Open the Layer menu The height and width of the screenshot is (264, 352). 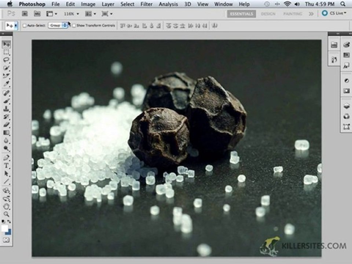(108, 4)
